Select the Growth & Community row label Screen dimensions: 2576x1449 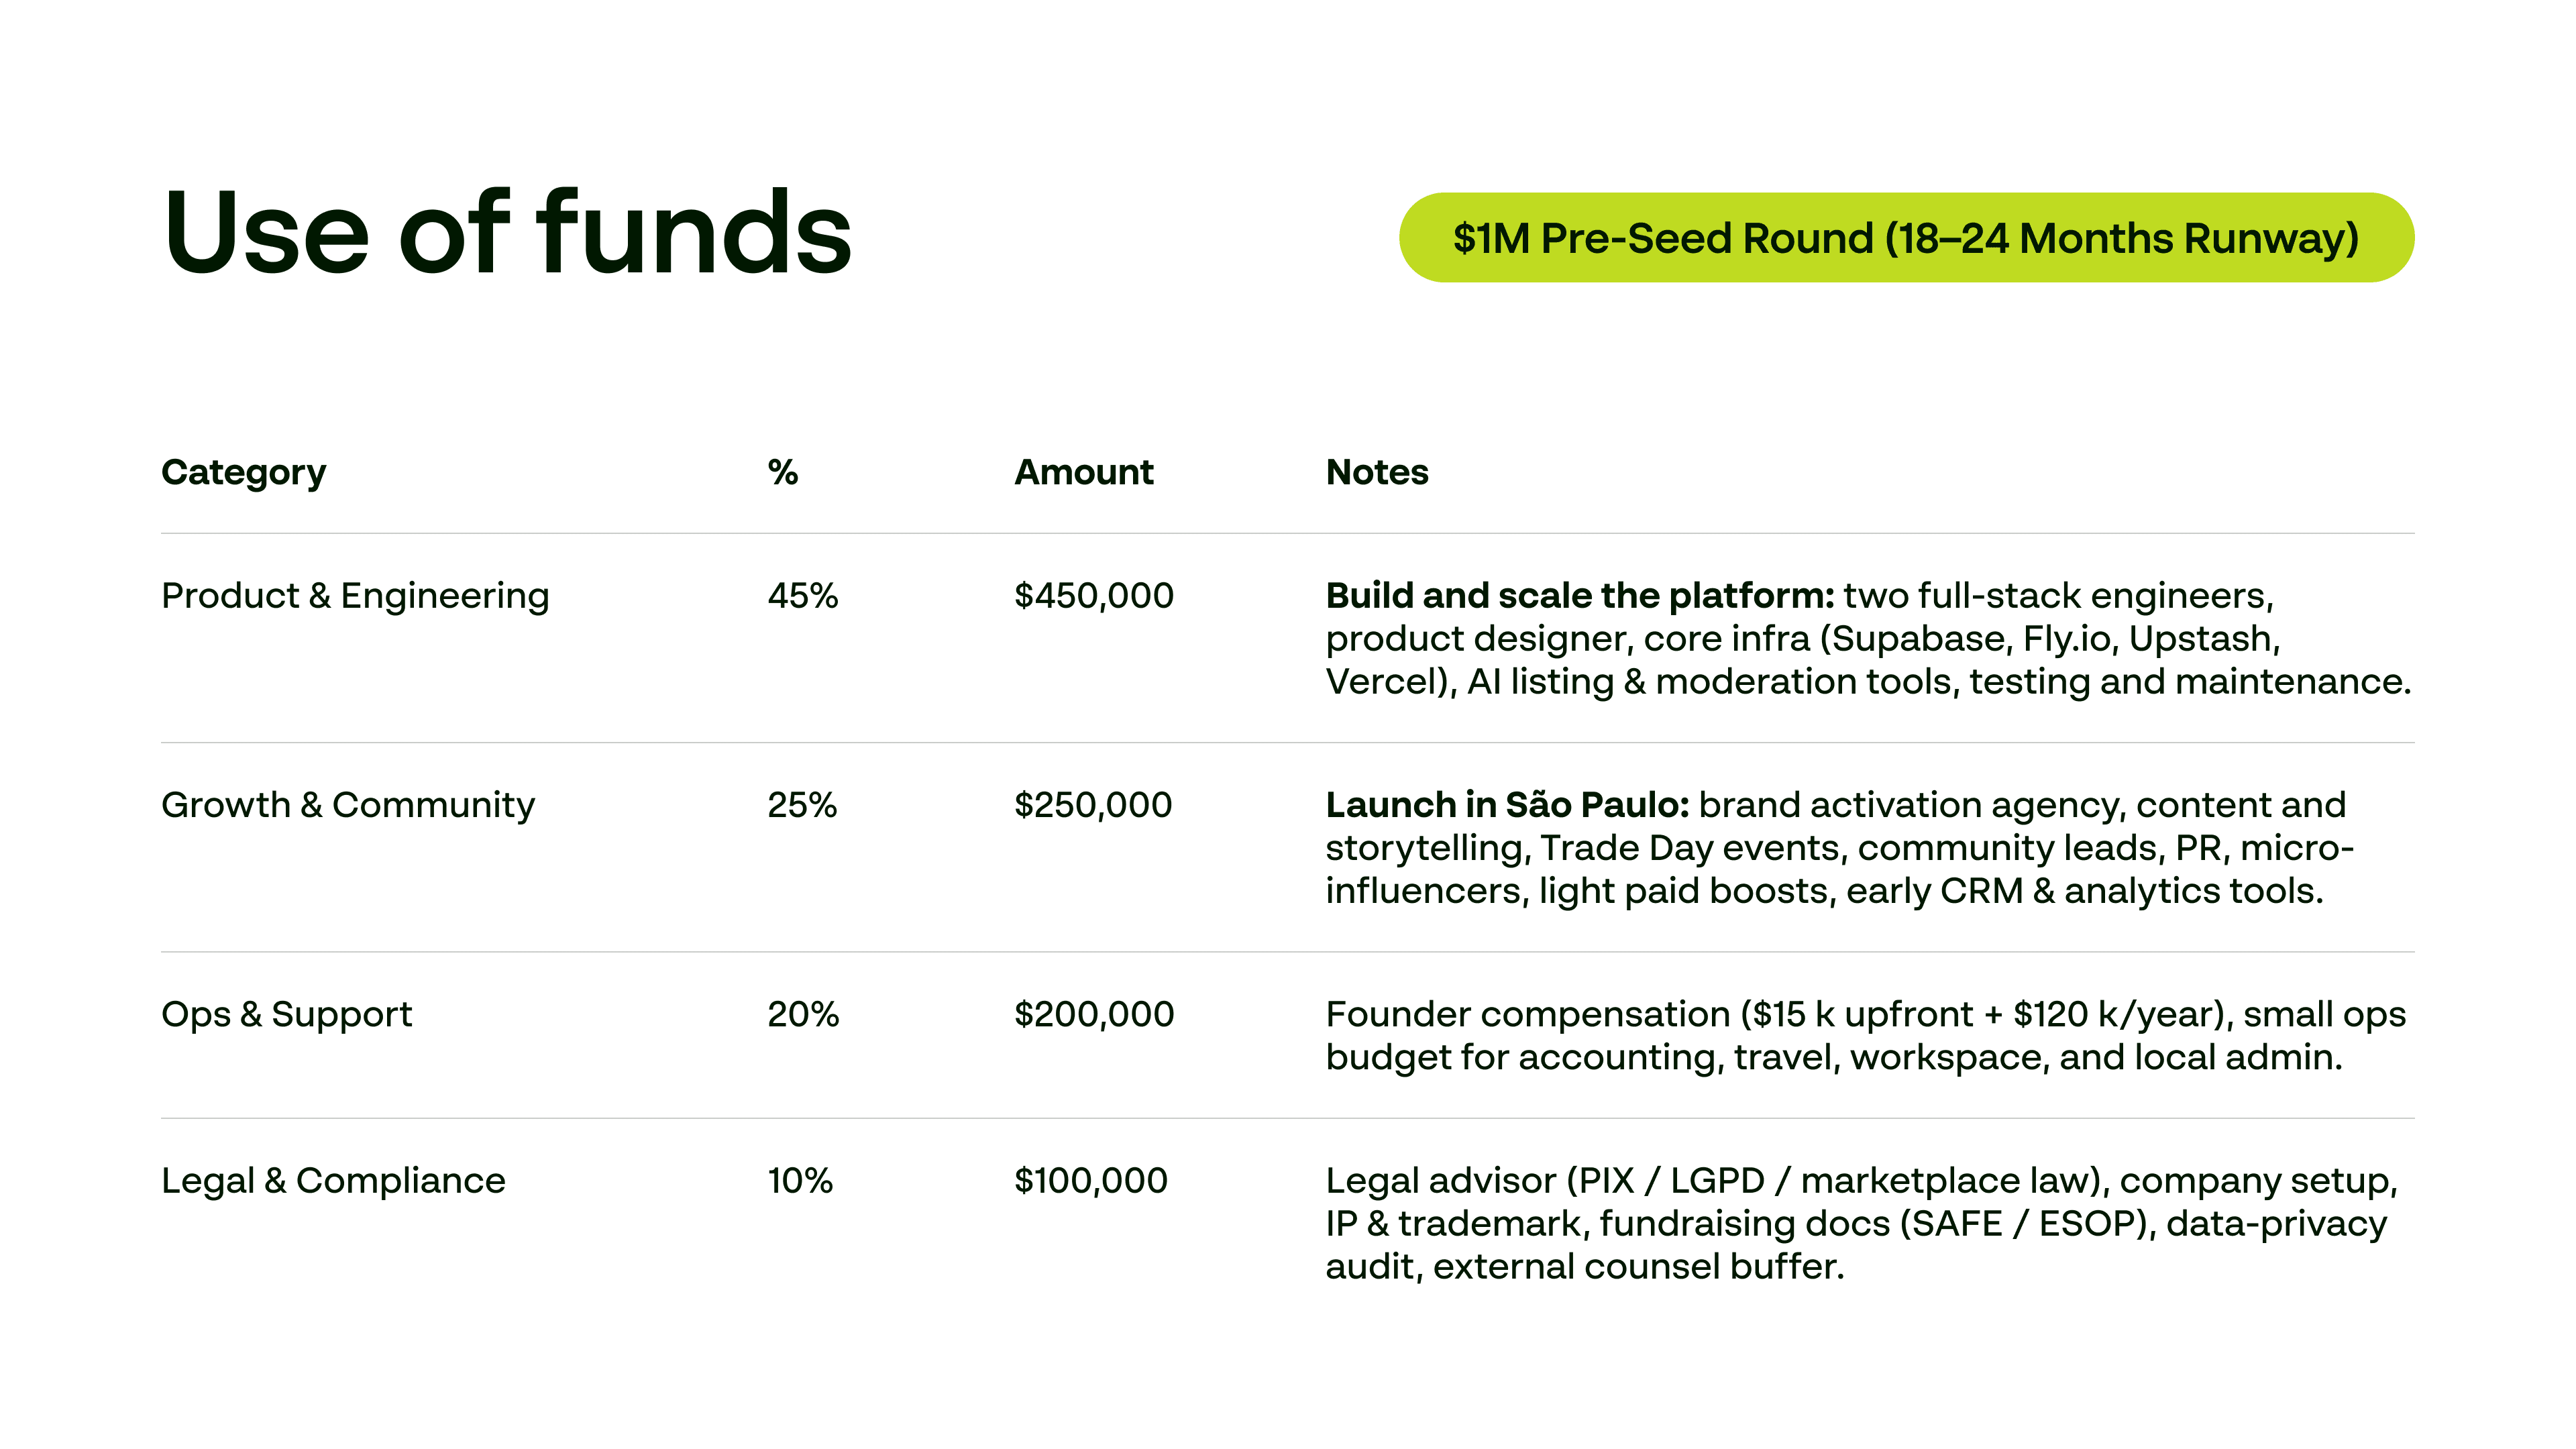pyautogui.click(x=348, y=805)
